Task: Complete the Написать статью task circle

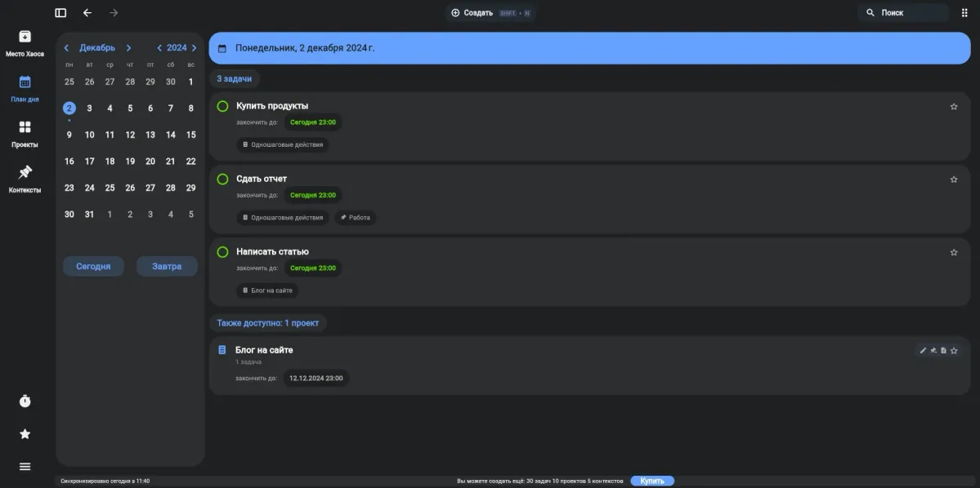Action: pyautogui.click(x=222, y=252)
